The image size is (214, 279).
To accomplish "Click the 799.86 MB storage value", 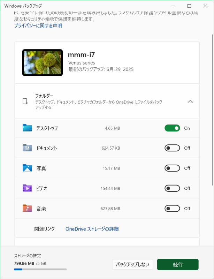I will click(24, 263).
